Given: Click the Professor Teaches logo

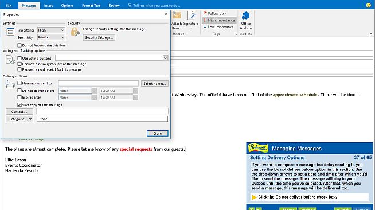Looking at the screenshot, I should point(258,148).
